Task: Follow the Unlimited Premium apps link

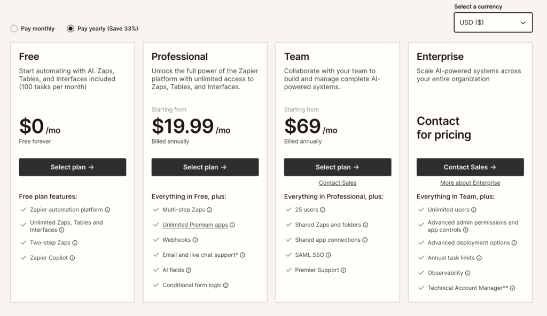Action: [195, 225]
